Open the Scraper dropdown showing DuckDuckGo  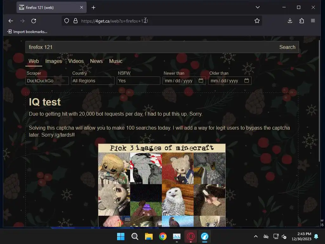click(x=47, y=81)
